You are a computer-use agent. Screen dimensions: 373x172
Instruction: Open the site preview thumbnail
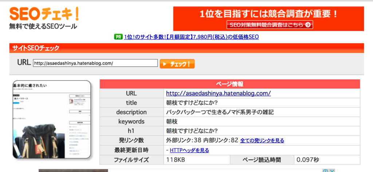[x=52, y=120]
